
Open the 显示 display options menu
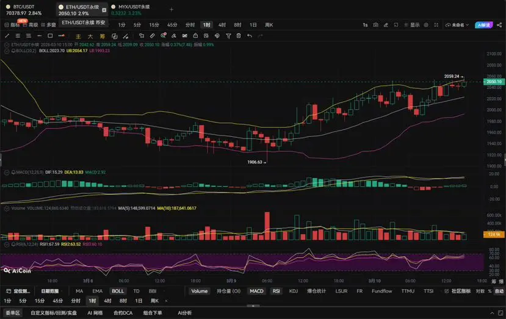pyautogui.click(x=412, y=25)
